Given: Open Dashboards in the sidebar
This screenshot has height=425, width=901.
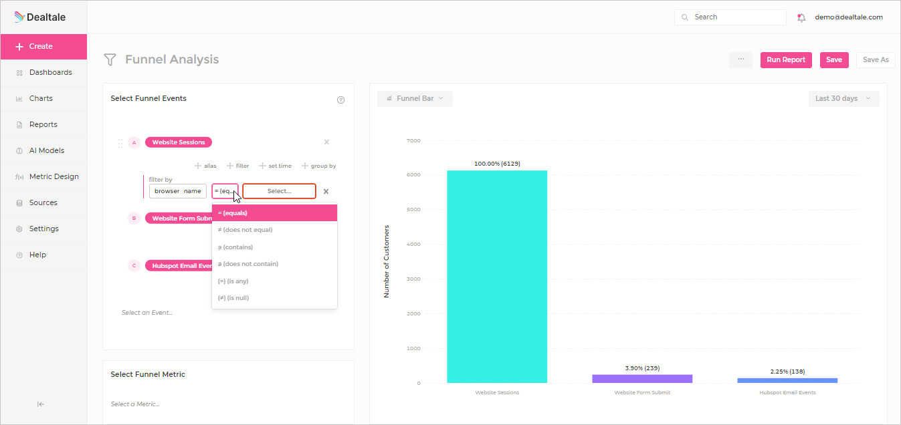Looking at the screenshot, I should pos(43,72).
